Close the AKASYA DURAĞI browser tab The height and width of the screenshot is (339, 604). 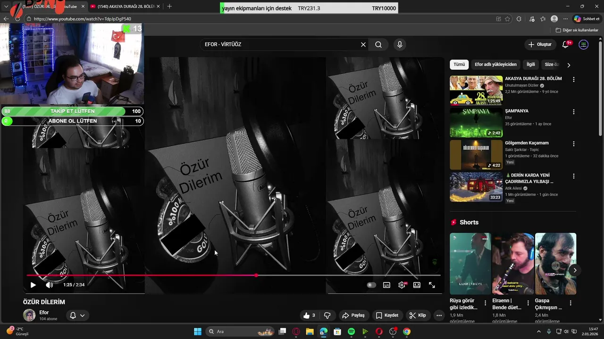point(158,7)
